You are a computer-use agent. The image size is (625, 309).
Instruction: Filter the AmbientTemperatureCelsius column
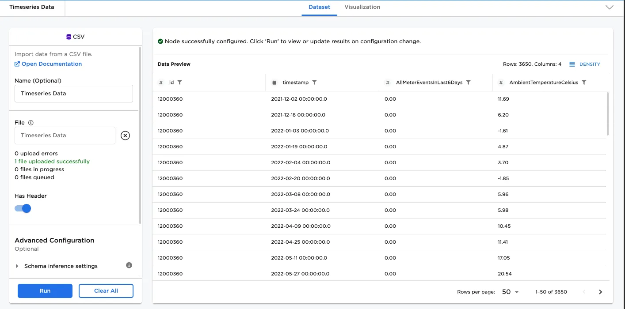point(584,83)
